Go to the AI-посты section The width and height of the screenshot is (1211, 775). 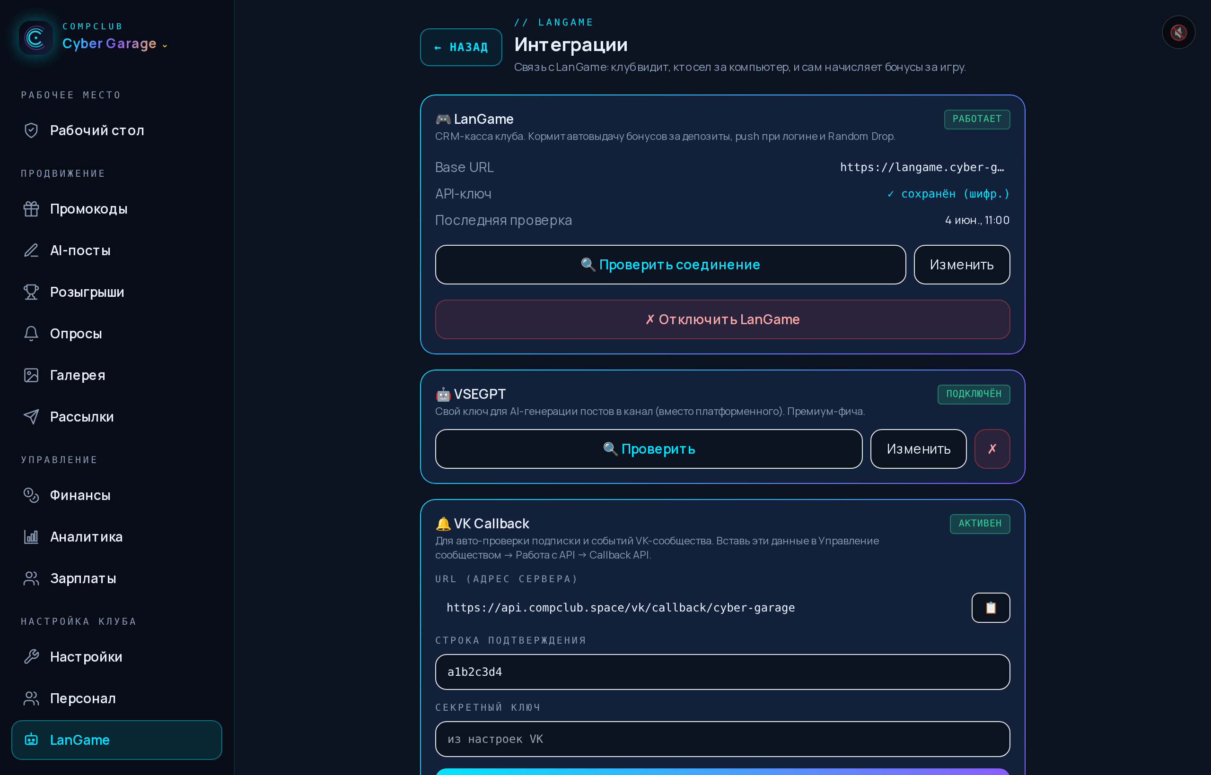tap(117, 250)
